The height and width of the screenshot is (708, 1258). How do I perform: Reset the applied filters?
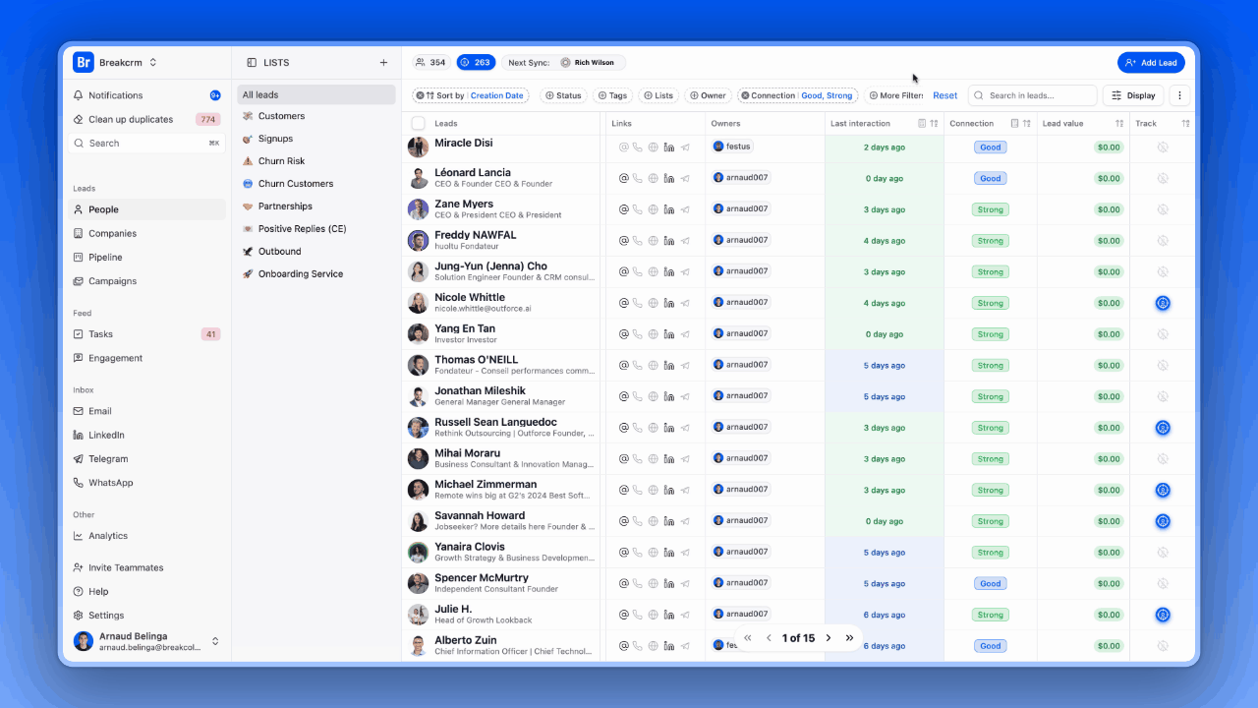click(945, 95)
